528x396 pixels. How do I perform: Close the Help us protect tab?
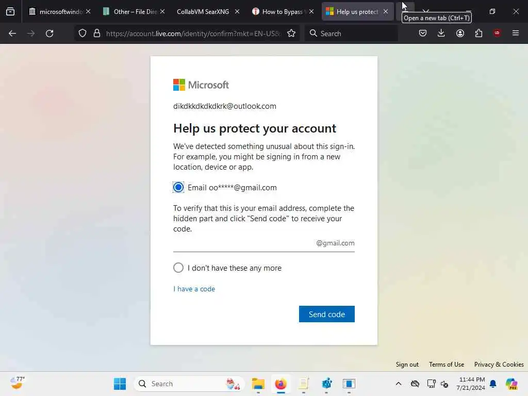[386, 11]
